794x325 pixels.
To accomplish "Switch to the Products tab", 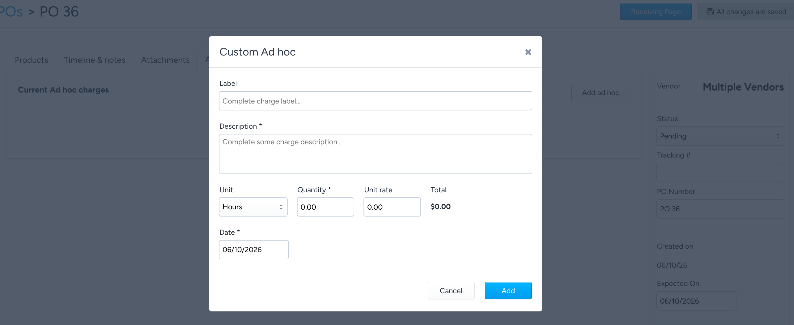I will click(32, 60).
